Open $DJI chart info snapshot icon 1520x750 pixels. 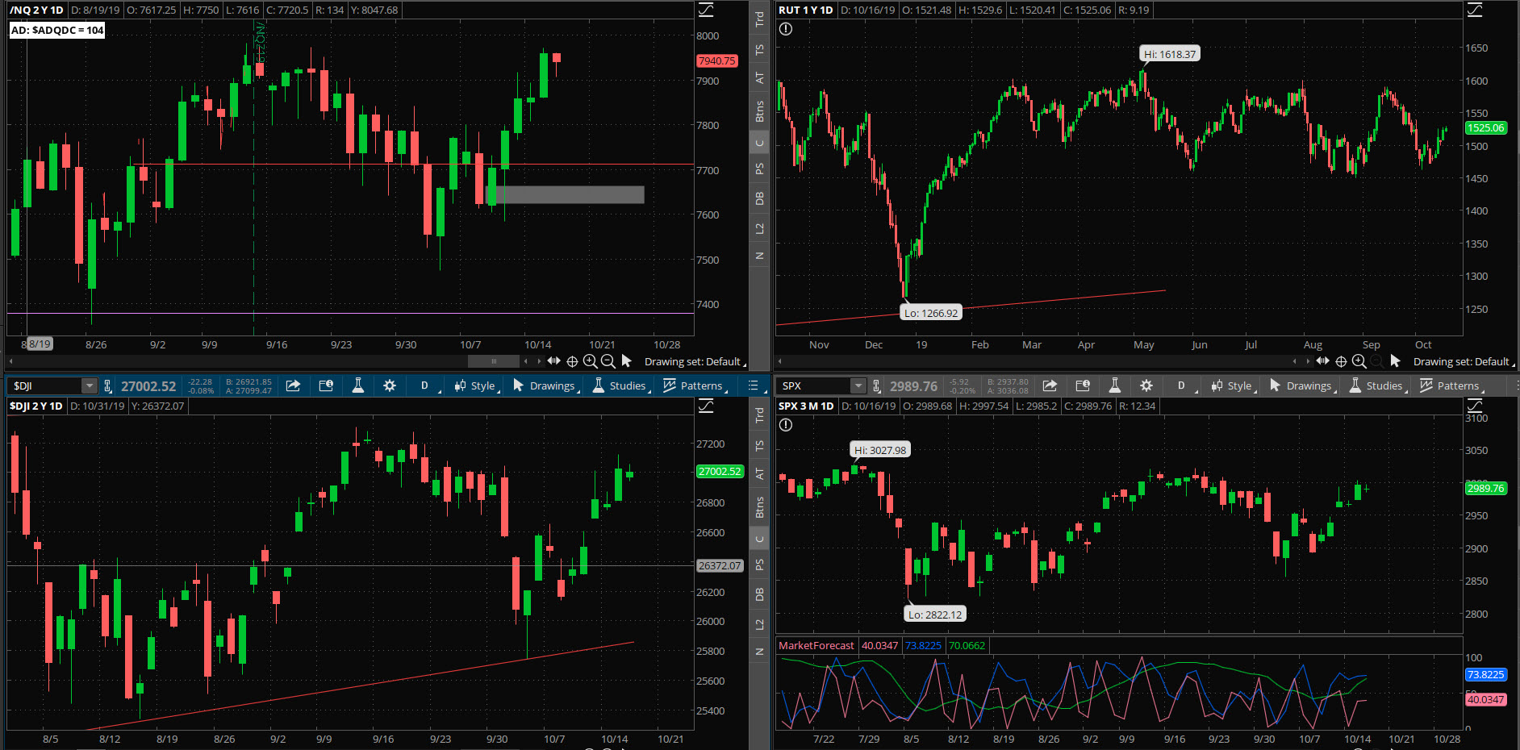coord(326,385)
